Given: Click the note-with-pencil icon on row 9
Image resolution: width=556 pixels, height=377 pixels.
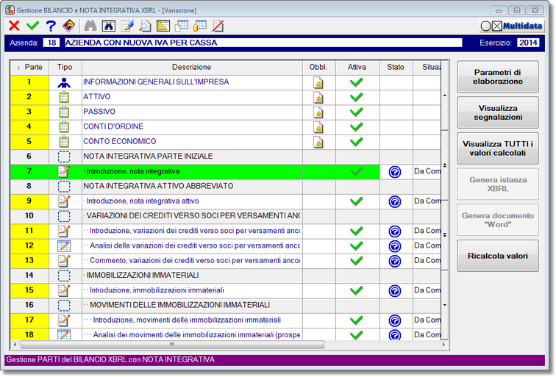Looking at the screenshot, I should (x=64, y=201).
